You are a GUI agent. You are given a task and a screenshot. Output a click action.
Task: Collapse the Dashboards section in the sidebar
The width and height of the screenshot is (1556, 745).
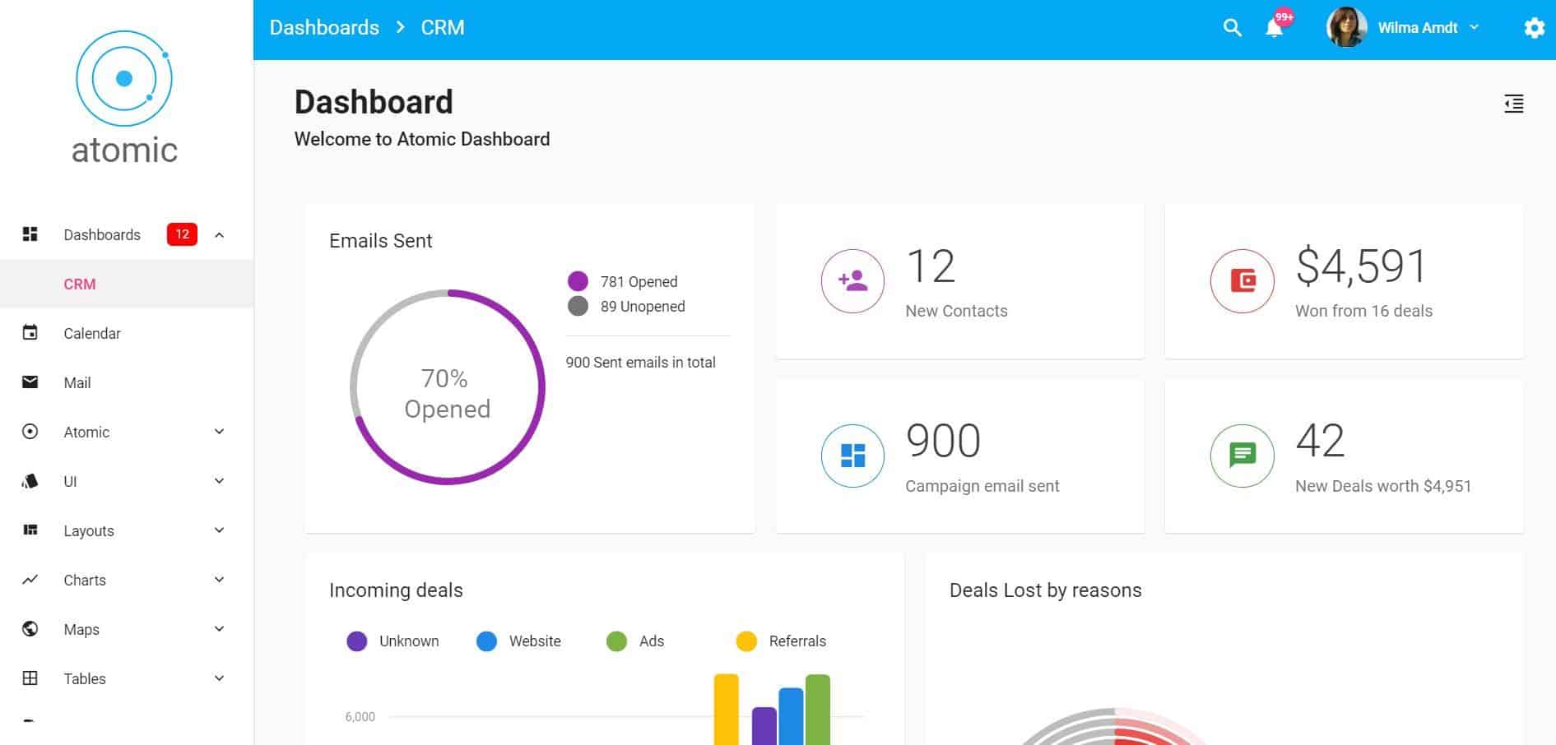218,234
